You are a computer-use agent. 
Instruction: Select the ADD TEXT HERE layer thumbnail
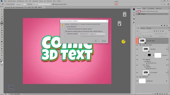(x=142, y=41)
